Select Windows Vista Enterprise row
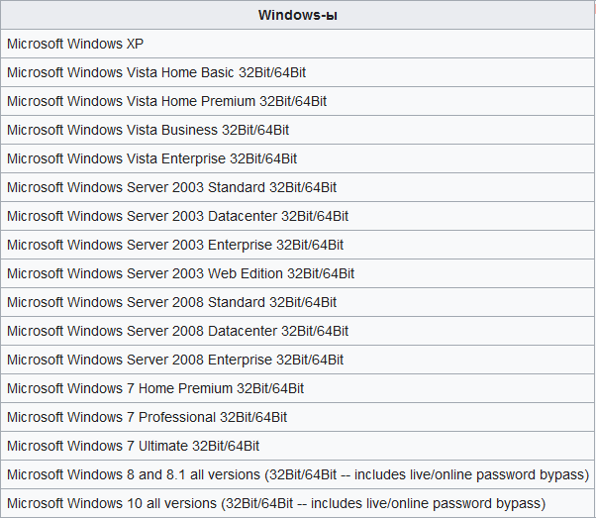 [x=151, y=158]
